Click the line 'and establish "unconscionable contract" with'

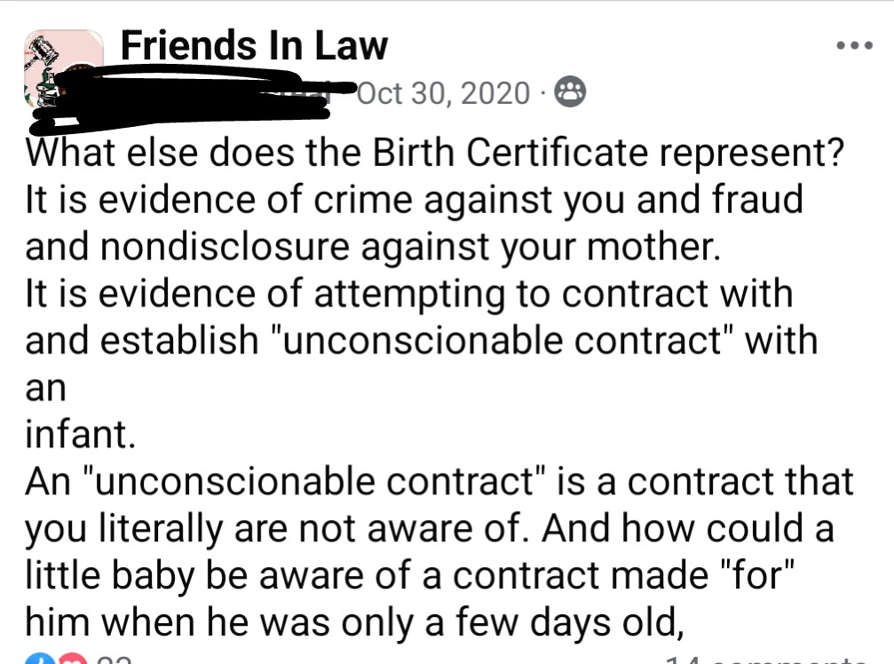421,341
